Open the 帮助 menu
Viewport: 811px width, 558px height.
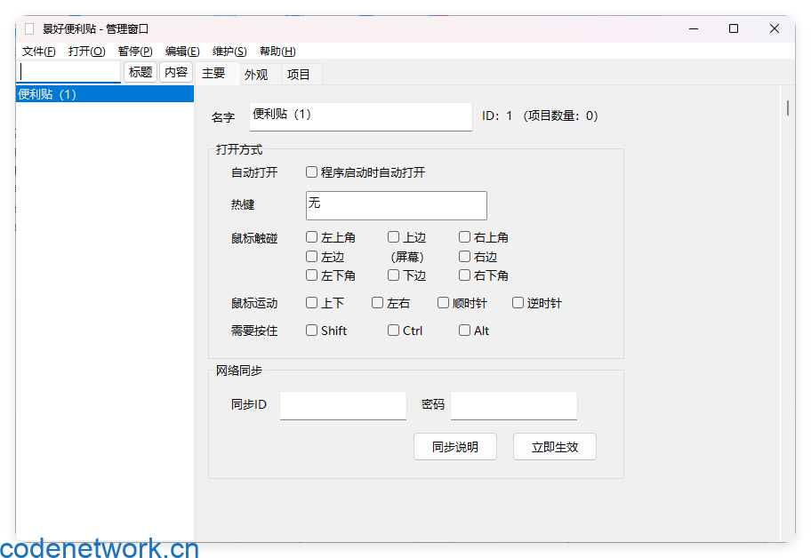click(277, 51)
